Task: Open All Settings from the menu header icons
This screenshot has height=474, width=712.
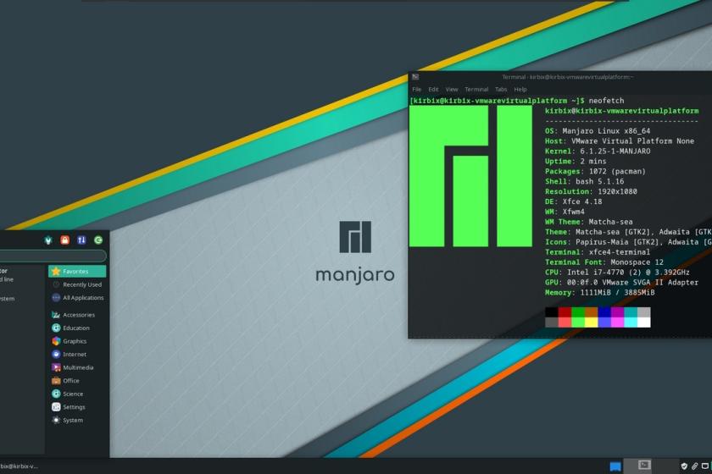Action: pyautogui.click(x=48, y=240)
